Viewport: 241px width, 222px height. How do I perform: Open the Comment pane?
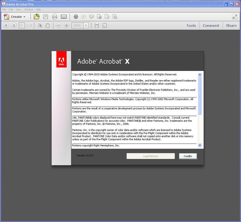click(211, 25)
